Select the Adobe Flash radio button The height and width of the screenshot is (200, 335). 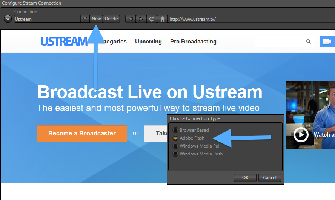(x=175, y=138)
